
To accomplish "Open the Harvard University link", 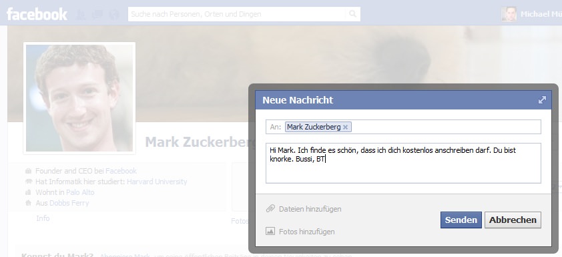I will pos(157,182).
